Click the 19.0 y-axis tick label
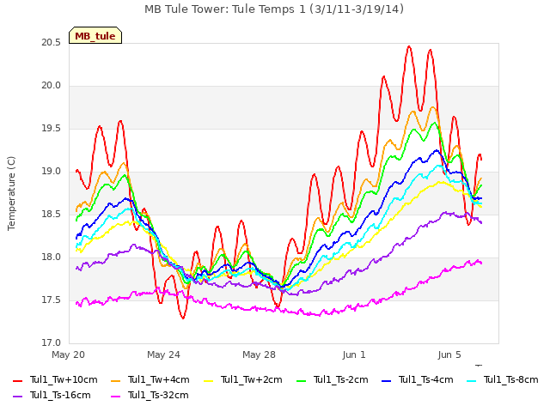The image size is (550, 412). click(x=52, y=172)
